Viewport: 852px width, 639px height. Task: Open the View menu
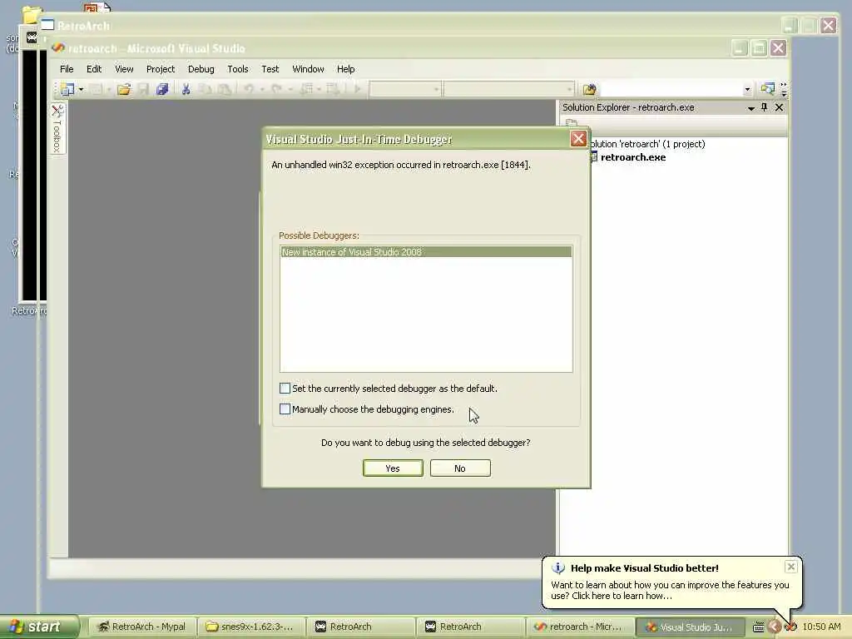[x=124, y=69]
